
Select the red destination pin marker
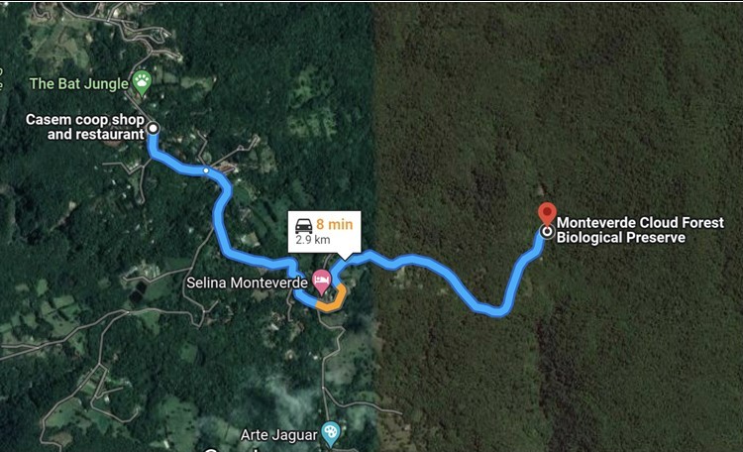(x=547, y=213)
